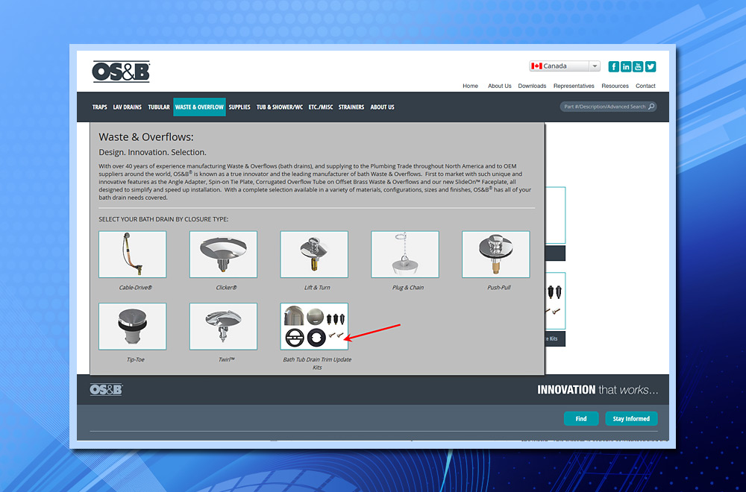The height and width of the screenshot is (492, 746).
Task: Open the Etc./Misc menu
Action: (321, 107)
